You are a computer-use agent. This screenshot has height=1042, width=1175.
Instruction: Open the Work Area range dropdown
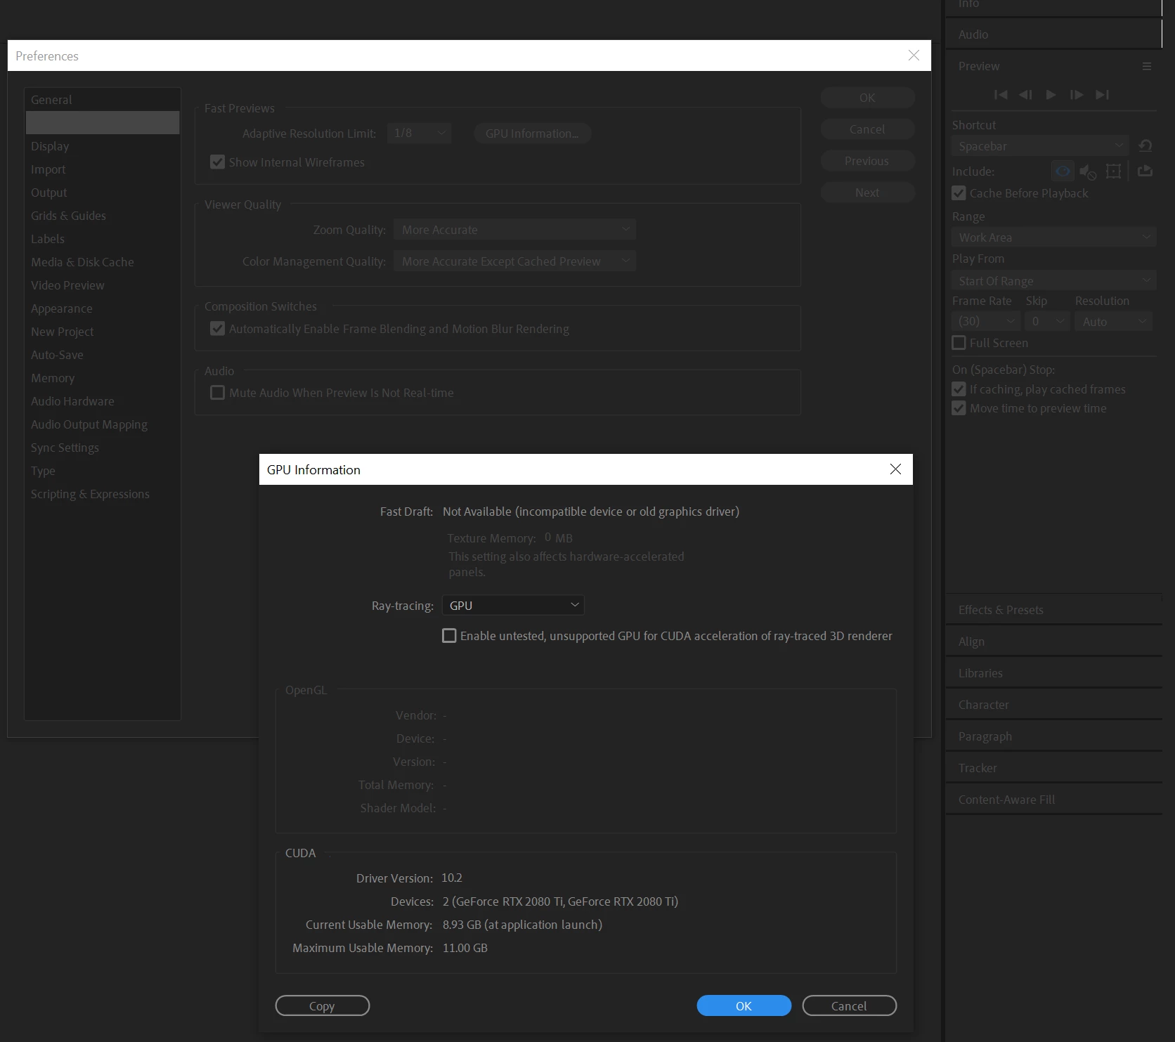point(1053,237)
